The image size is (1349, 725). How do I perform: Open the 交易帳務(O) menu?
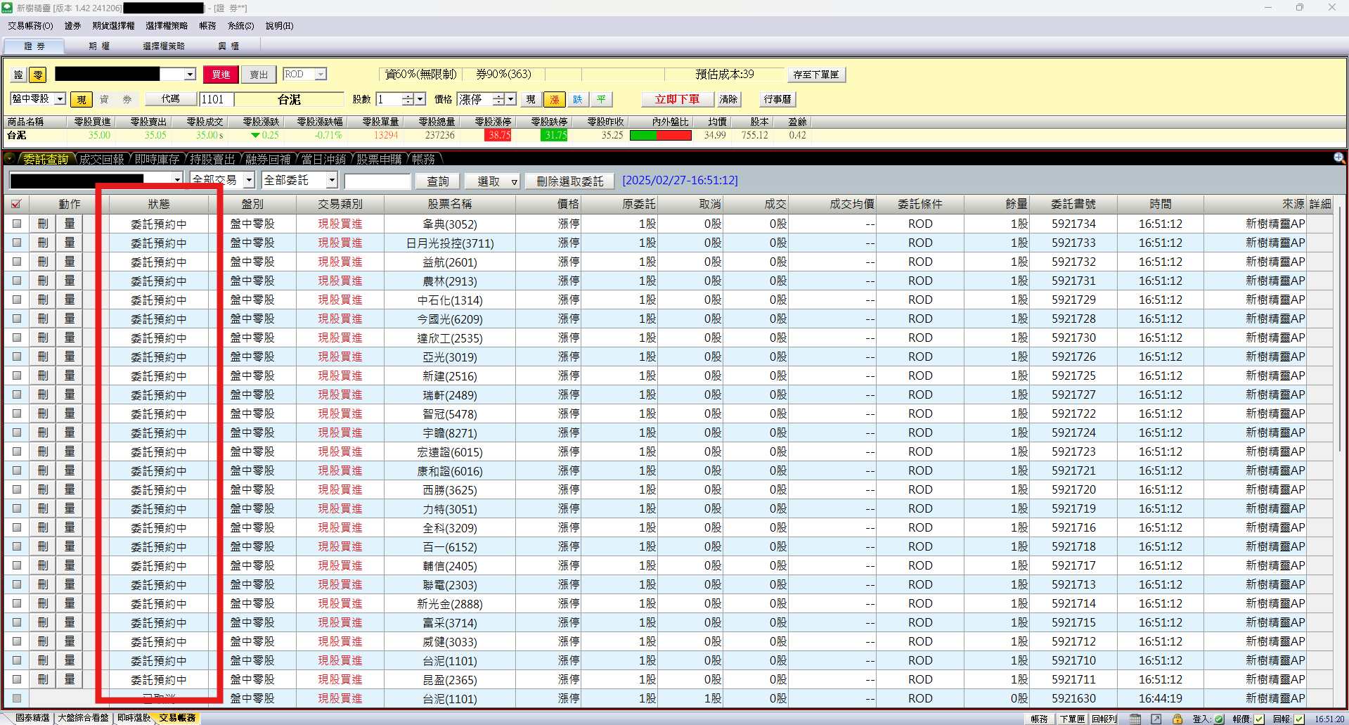click(30, 26)
